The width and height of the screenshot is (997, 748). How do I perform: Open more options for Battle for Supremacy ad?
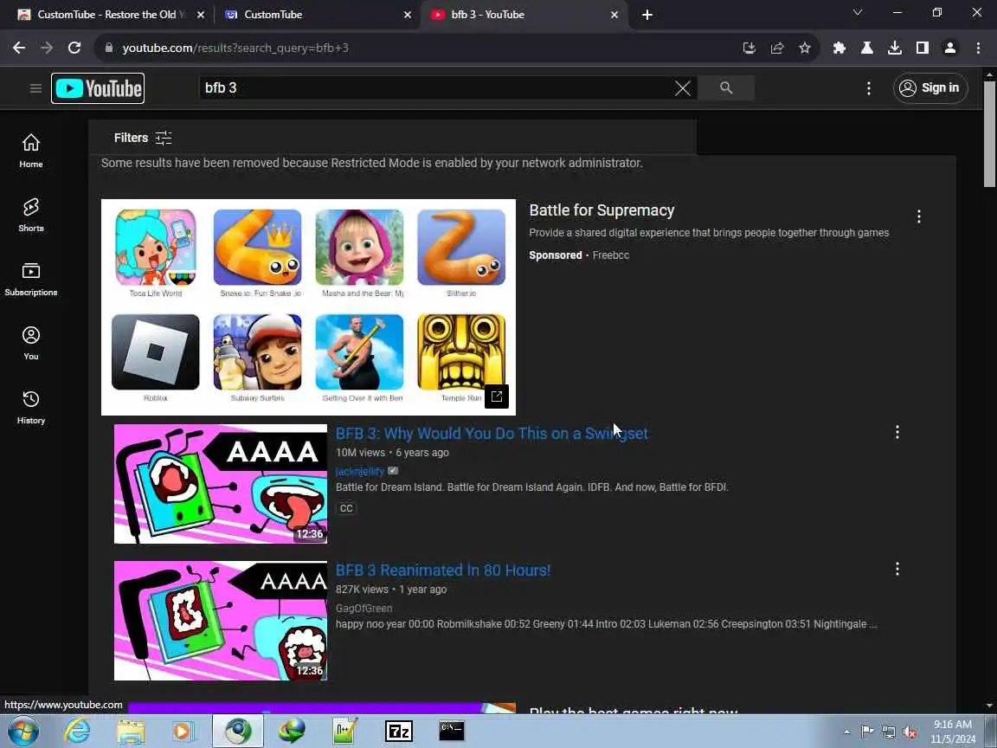pos(919,217)
